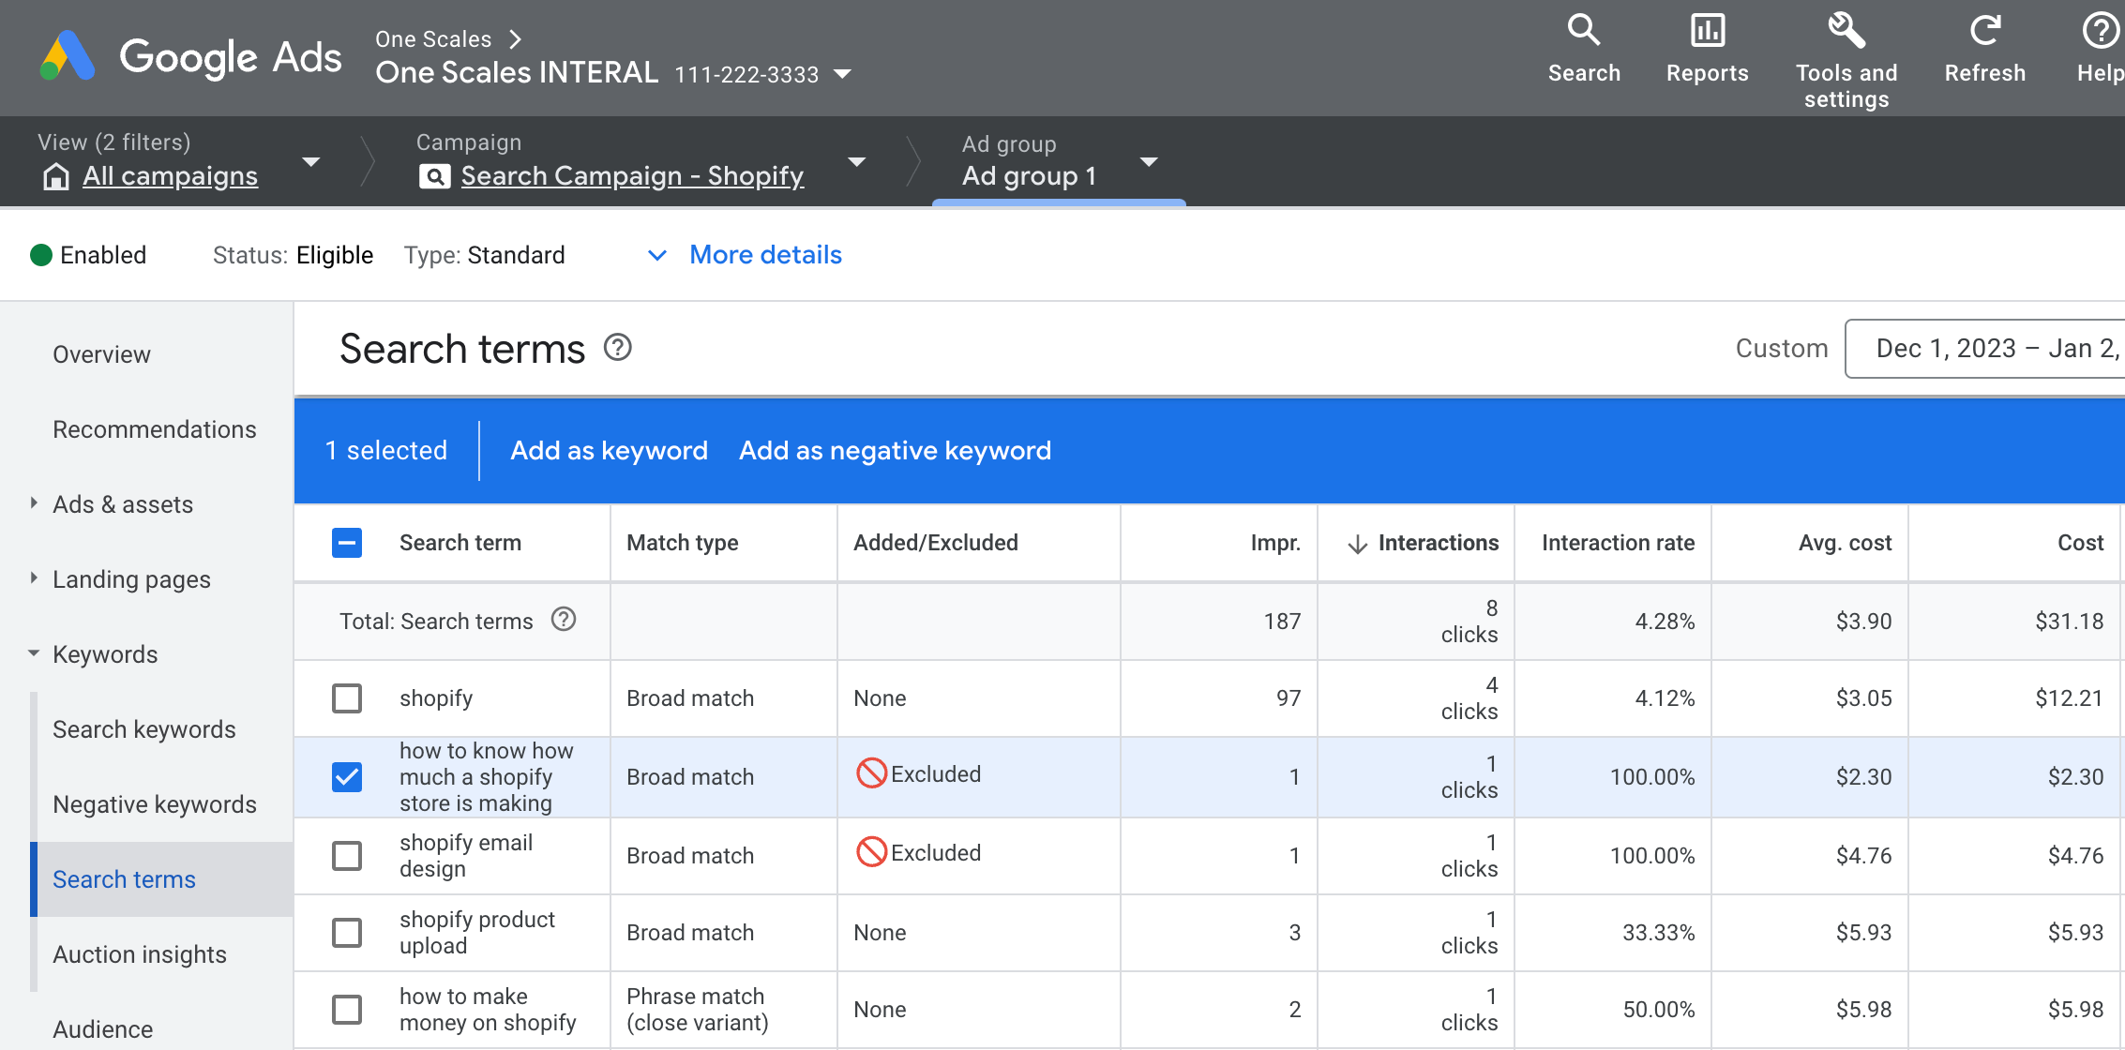The height and width of the screenshot is (1050, 2125).
Task: Click the Search magnifier icon
Action: pos(1584,31)
